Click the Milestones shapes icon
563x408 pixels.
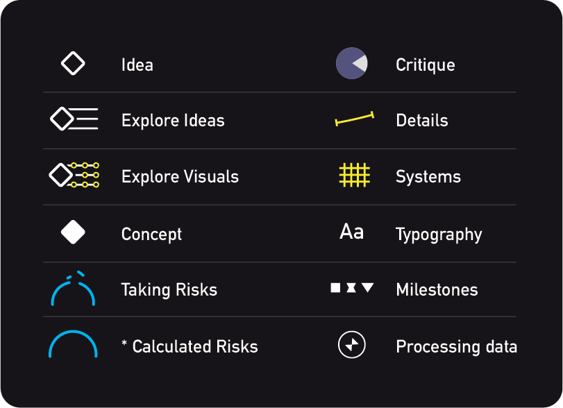(352, 288)
